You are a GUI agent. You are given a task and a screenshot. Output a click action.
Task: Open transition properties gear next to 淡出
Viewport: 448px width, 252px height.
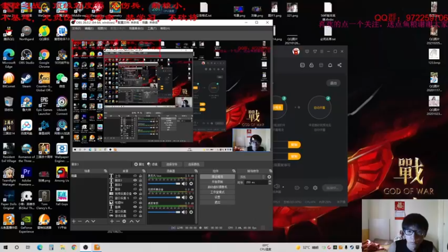click(x=269, y=177)
